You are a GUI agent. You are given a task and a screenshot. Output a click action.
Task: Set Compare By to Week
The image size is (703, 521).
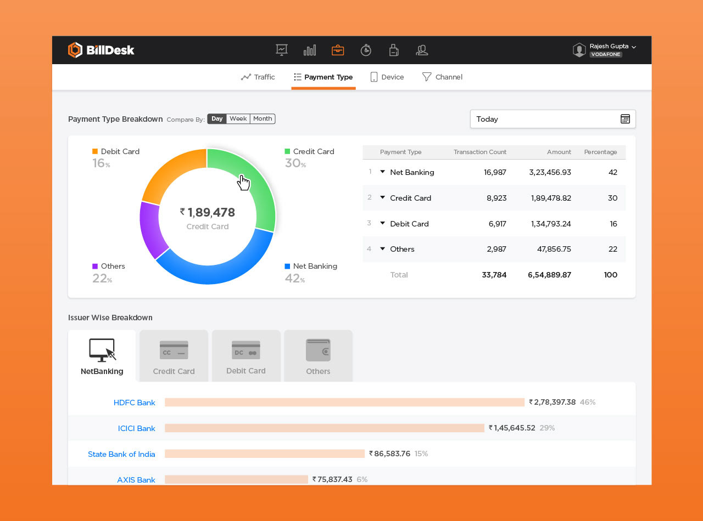coord(238,119)
